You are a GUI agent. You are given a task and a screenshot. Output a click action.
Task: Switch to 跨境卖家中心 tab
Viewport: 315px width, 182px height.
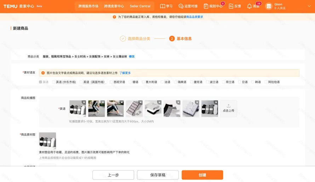click(114, 6)
